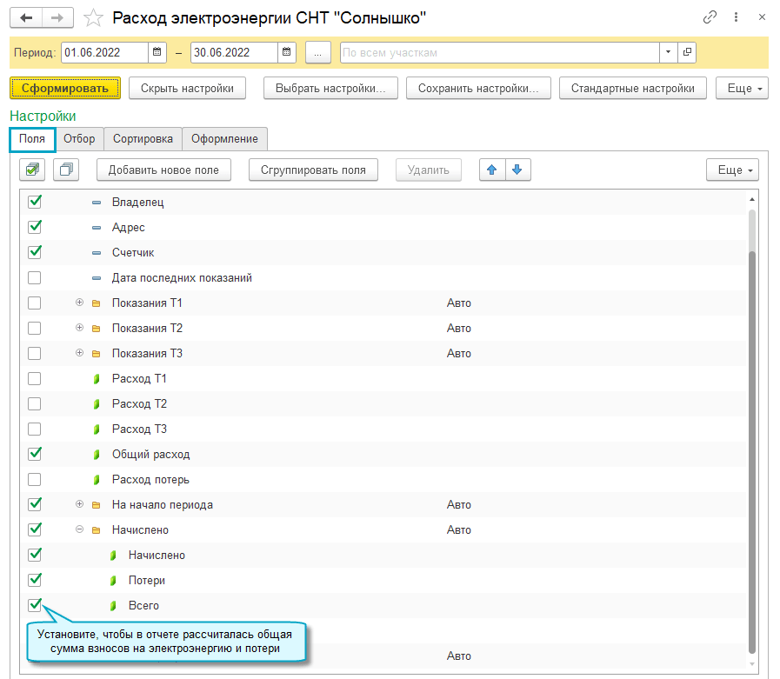780x679 pixels.
Task: Check all fields icon button
Action: 33,170
